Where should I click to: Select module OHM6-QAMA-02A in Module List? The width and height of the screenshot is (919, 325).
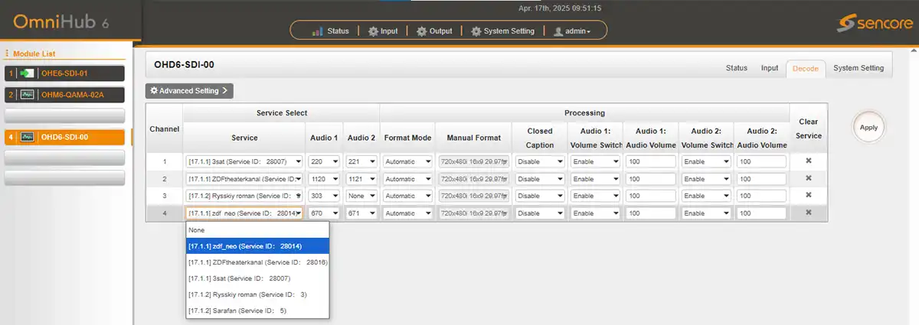[x=65, y=95]
